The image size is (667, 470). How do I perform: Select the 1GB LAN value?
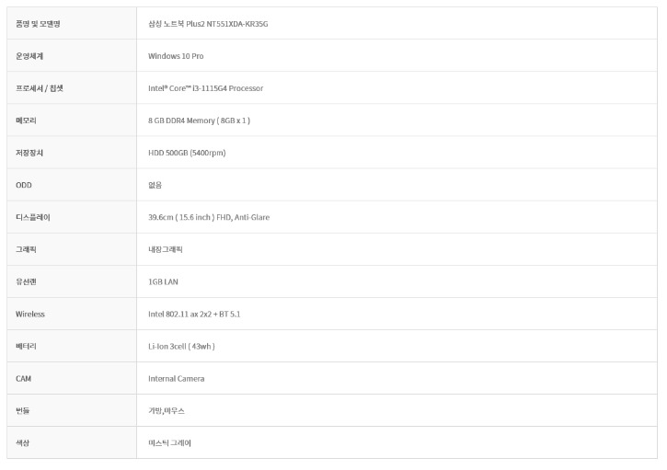pyautogui.click(x=163, y=281)
